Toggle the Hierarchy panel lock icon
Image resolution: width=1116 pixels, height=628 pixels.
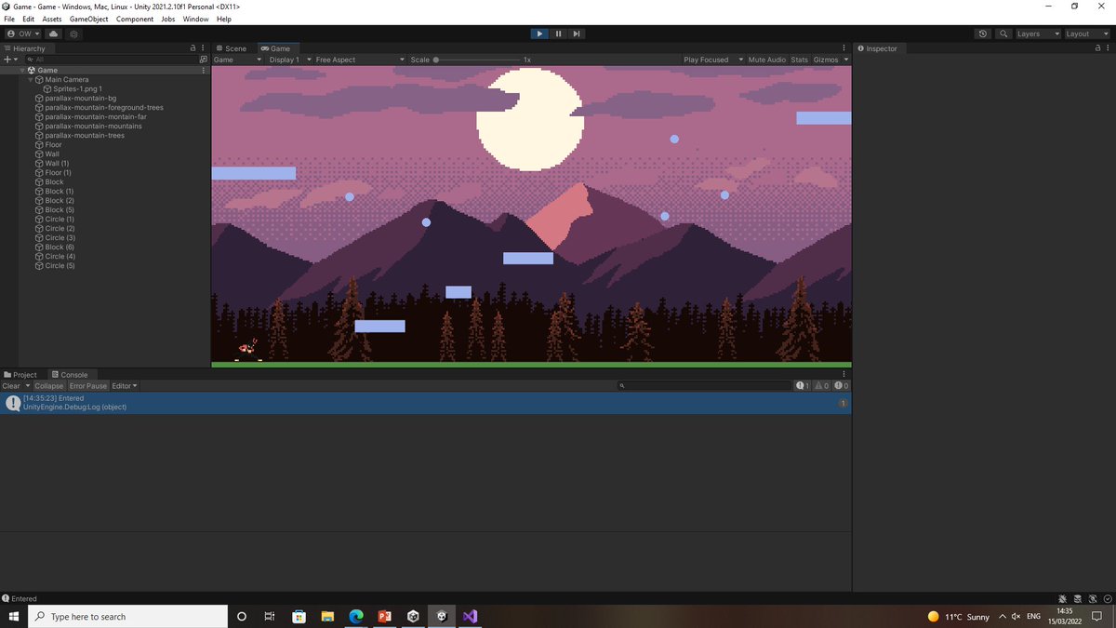(x=193, y=48)
